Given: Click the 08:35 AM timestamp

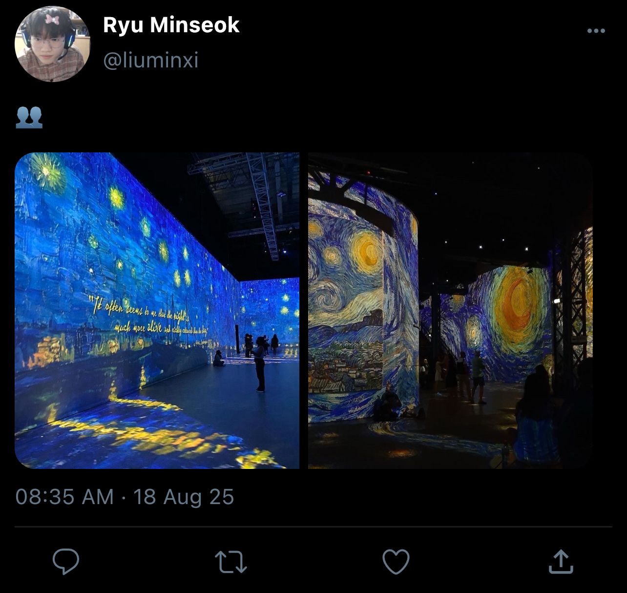Looking at the screenshot, I should (64, 497).
